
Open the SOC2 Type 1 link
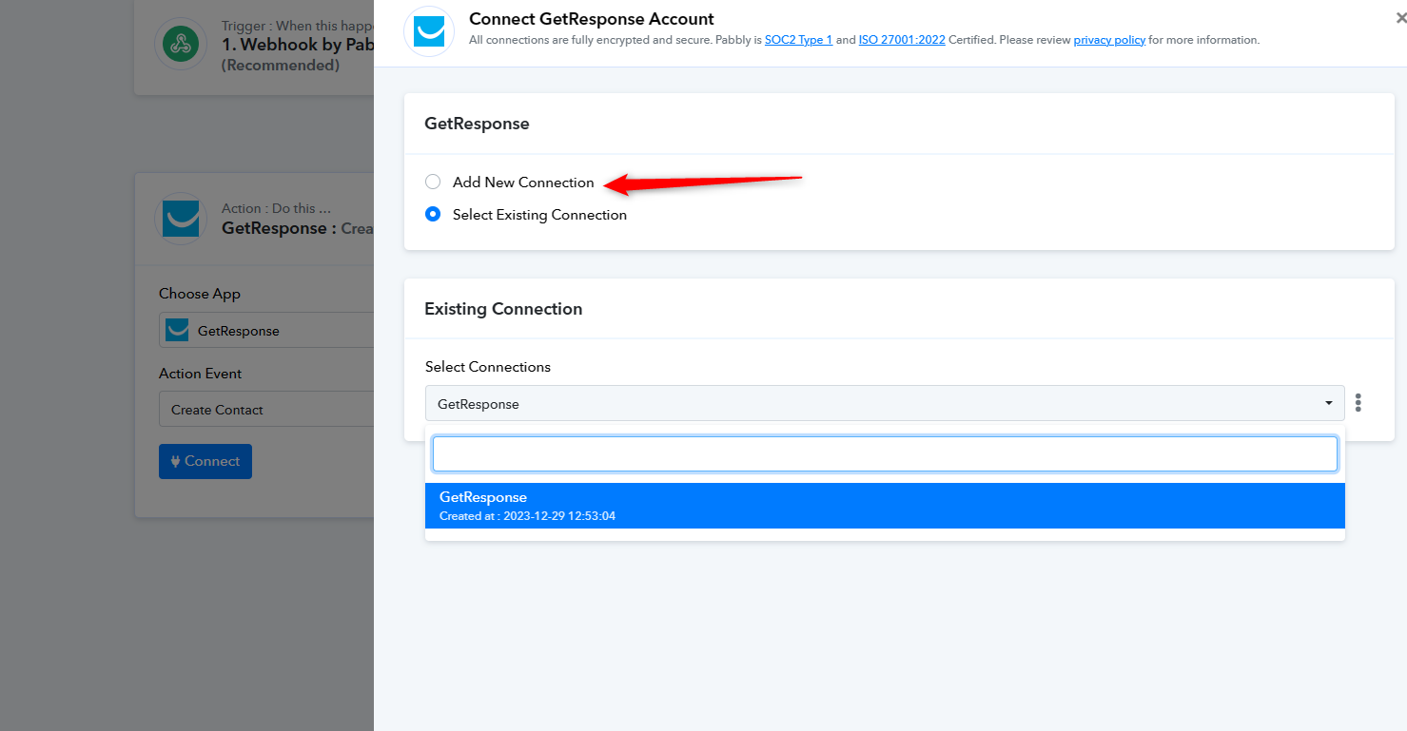tap(798, 40)
